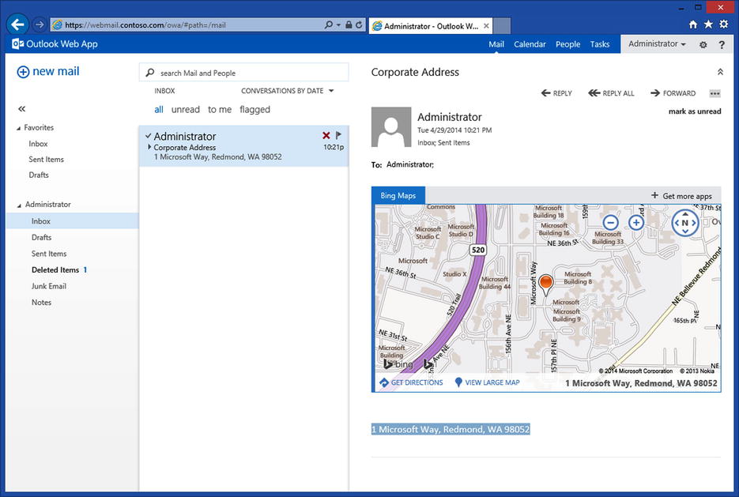Zoom out the Bing map
The image size is (739, 497).
610,222
